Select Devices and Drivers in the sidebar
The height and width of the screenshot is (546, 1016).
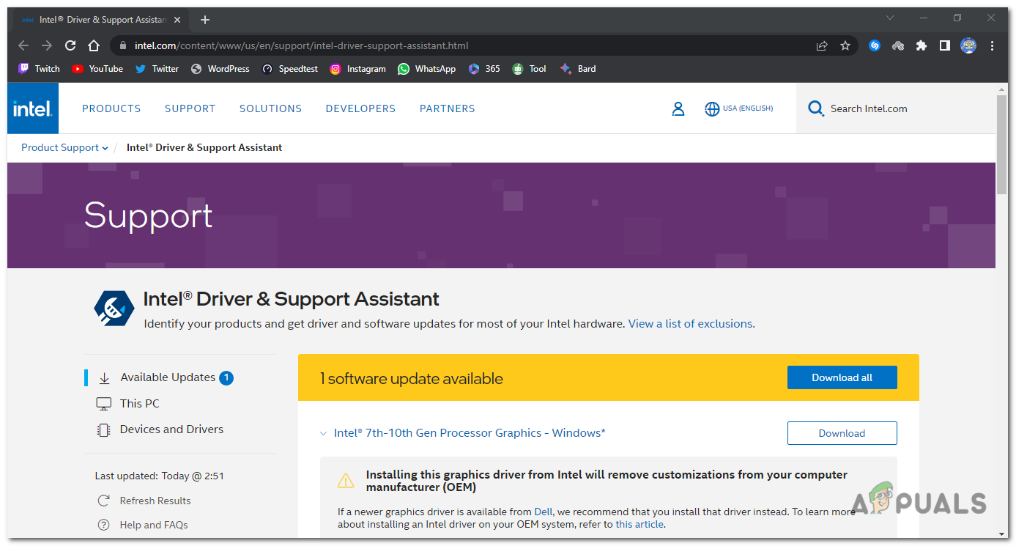coord(160,429)
